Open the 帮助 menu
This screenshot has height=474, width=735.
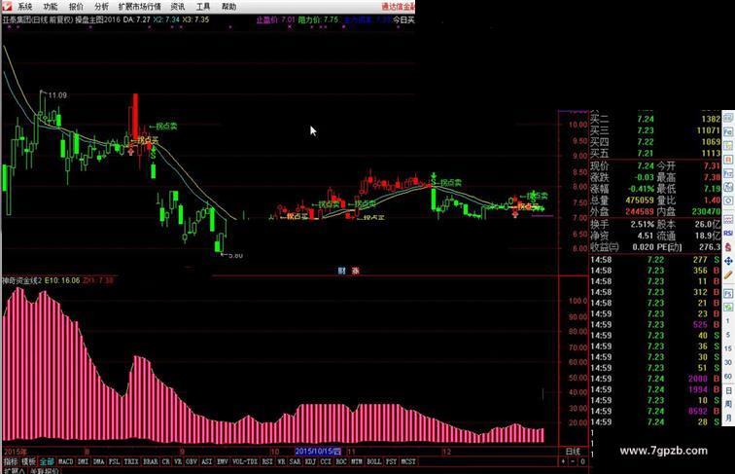[x=228, y=7]
